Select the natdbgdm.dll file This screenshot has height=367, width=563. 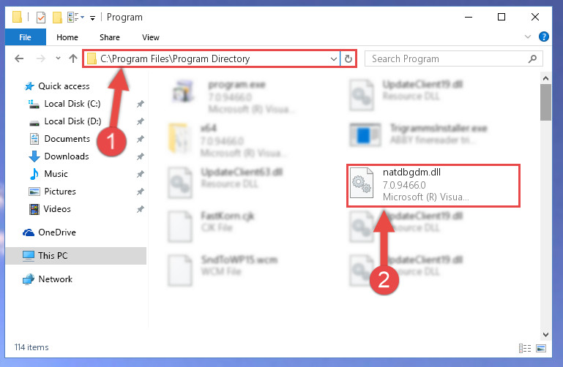433,185
